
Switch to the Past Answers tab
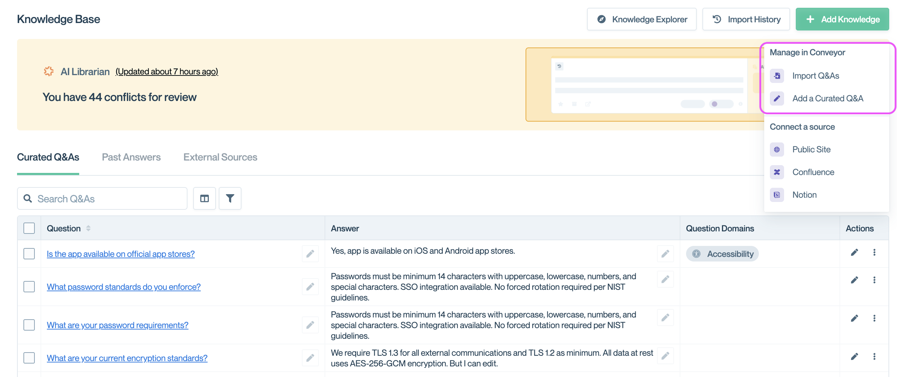pyautogui.click(x=131, y=157)
